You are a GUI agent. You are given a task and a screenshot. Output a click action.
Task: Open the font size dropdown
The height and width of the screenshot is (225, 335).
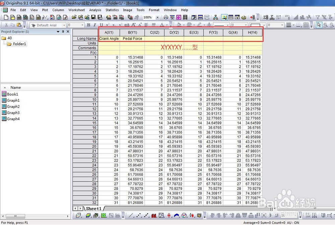82,25
